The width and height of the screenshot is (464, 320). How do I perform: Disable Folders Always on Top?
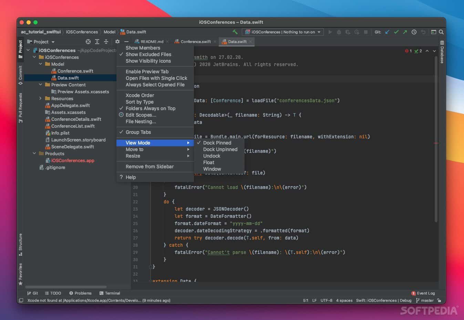point(151,108)
